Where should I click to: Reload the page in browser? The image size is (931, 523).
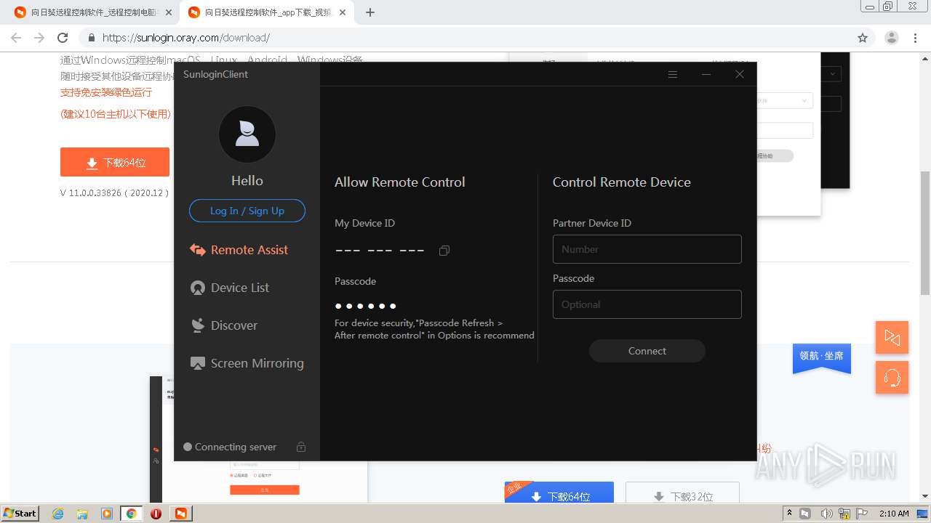63,38
